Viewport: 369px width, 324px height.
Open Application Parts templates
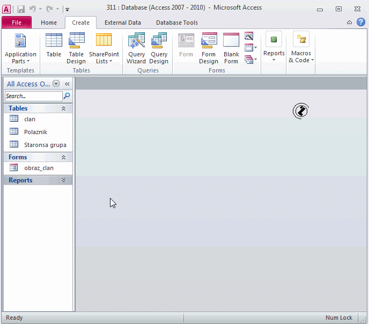(20, 49)
